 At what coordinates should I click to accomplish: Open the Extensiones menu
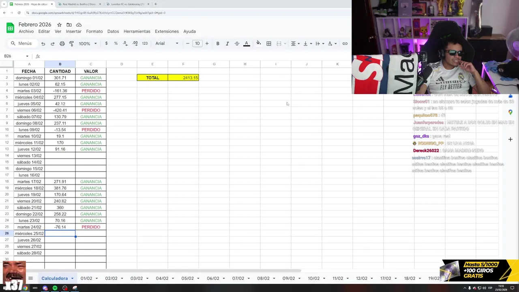[167, 31]
